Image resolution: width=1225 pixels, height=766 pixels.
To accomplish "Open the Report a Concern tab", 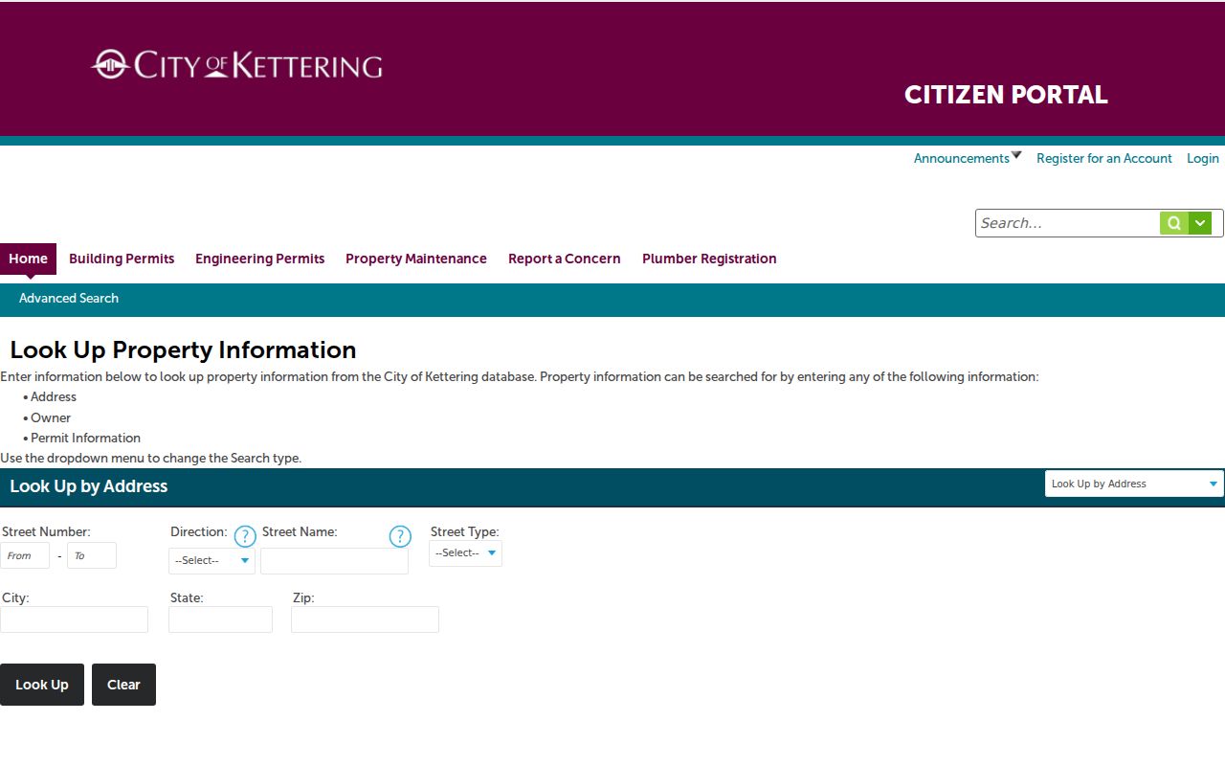I will [x=565, y=259].
